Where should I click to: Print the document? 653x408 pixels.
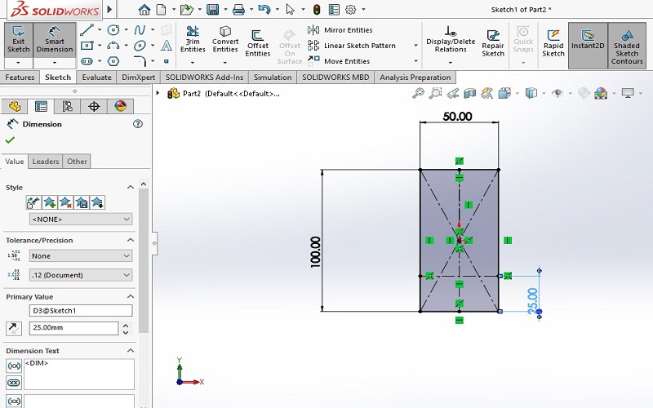tap(238, 9)
